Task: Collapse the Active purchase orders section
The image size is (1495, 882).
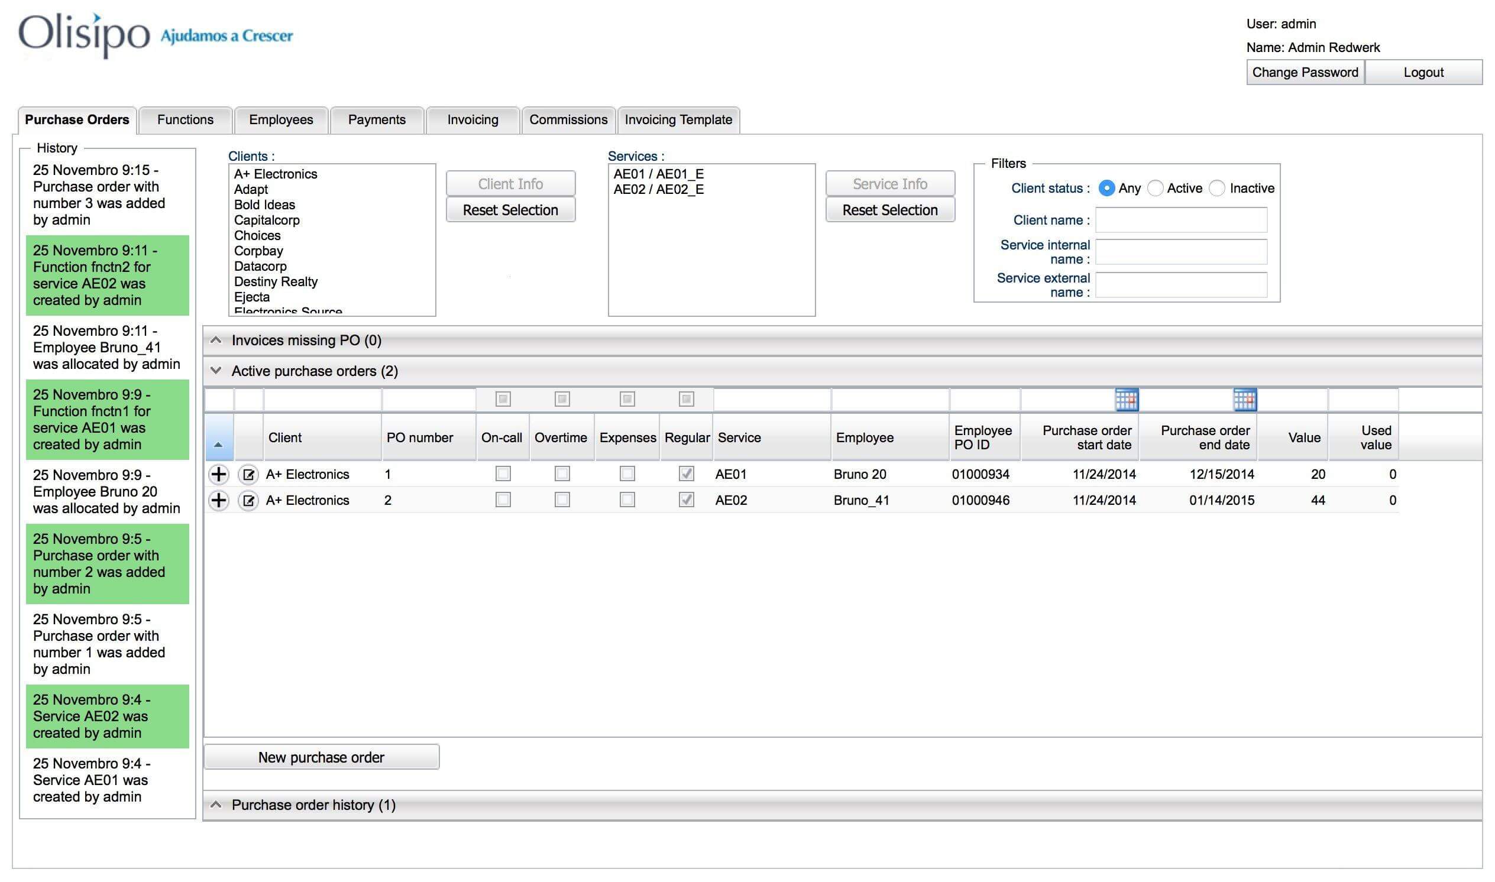Action: click(216, 371)
